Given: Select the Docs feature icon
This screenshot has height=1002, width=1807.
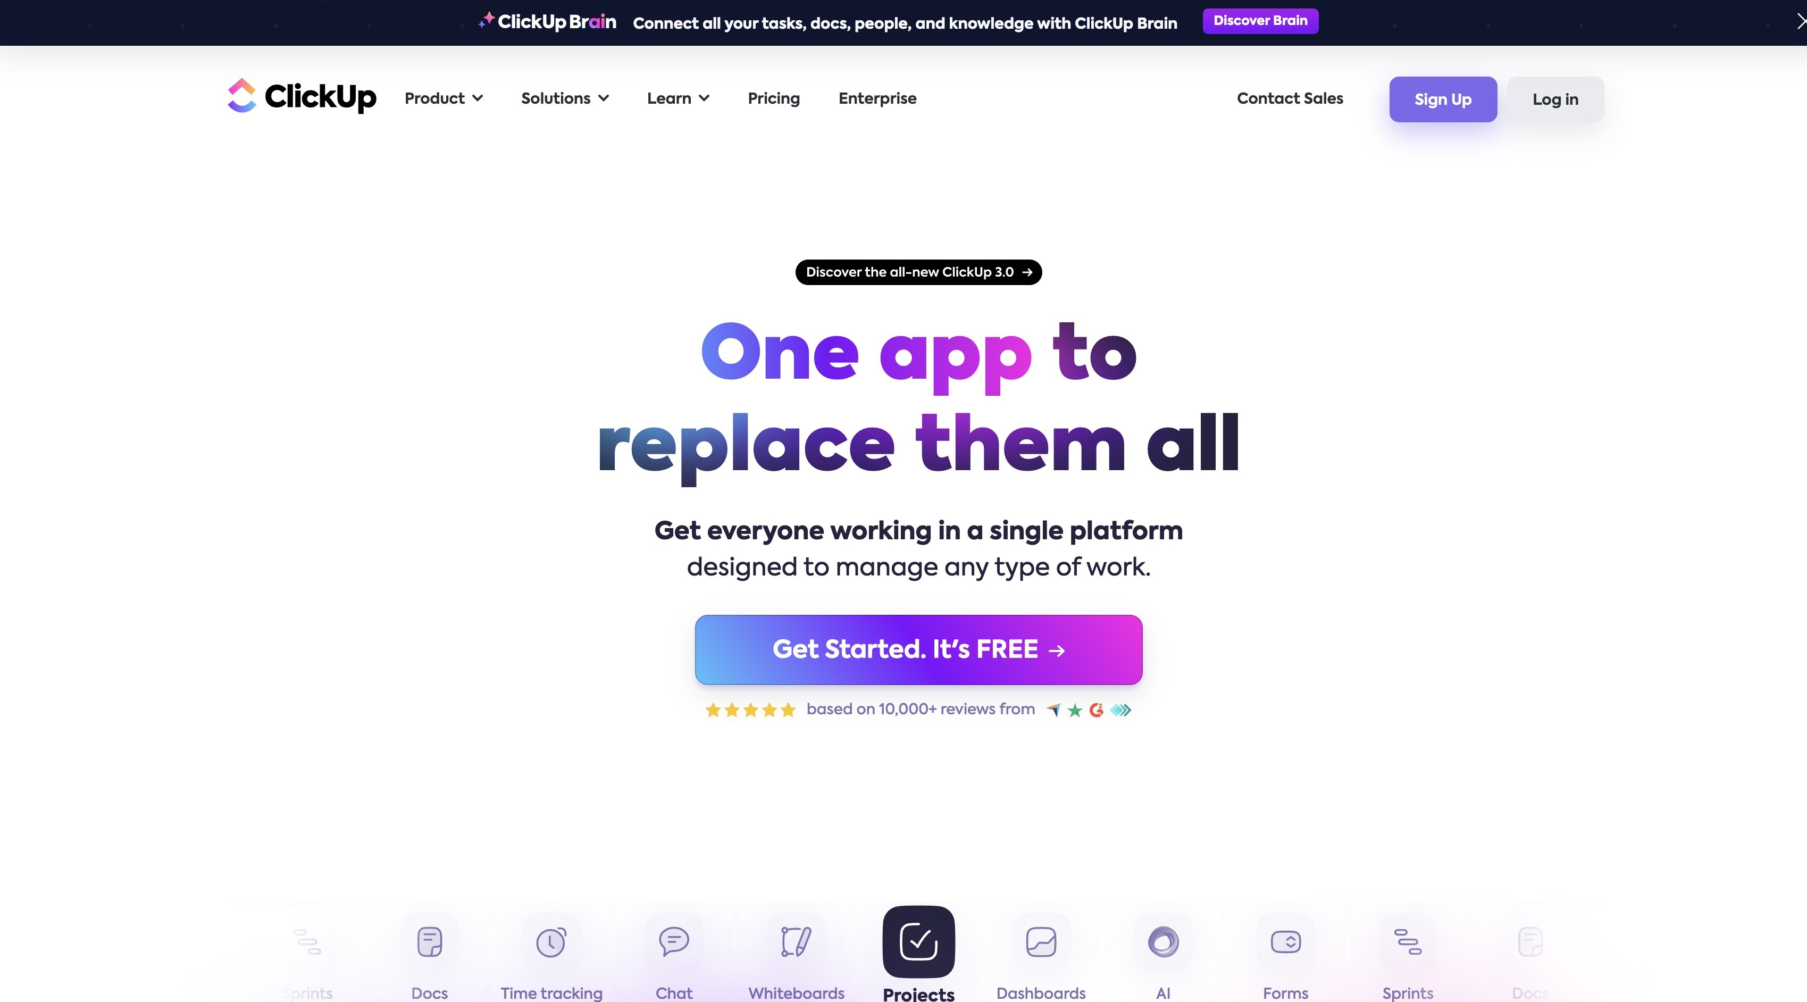Looking at the screenshot, I should 429,942.
